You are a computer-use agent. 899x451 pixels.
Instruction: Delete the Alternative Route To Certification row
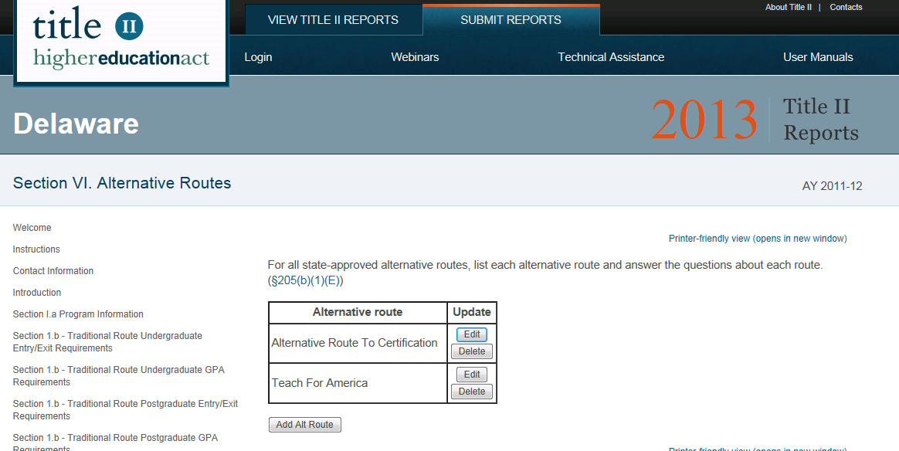tap(472, 351)
